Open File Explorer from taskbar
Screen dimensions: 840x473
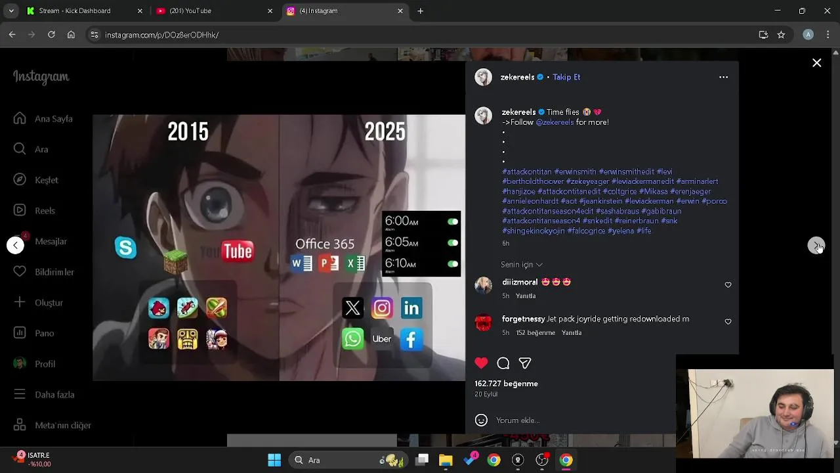[446, 460]
